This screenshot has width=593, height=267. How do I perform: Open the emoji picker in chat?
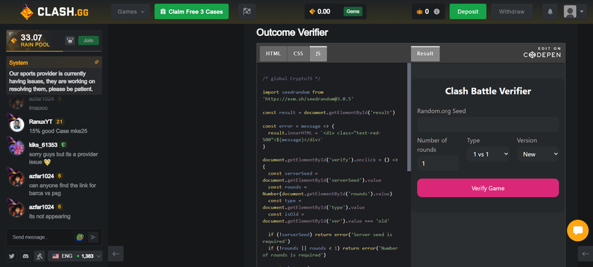point(80,237)
